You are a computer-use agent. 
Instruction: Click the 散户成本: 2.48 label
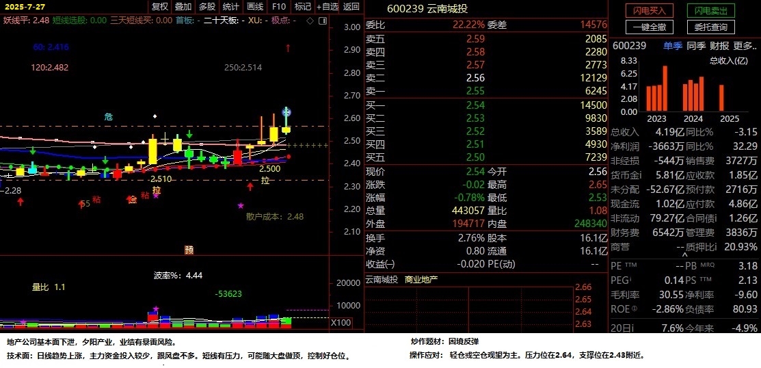[x=275, y=217]
